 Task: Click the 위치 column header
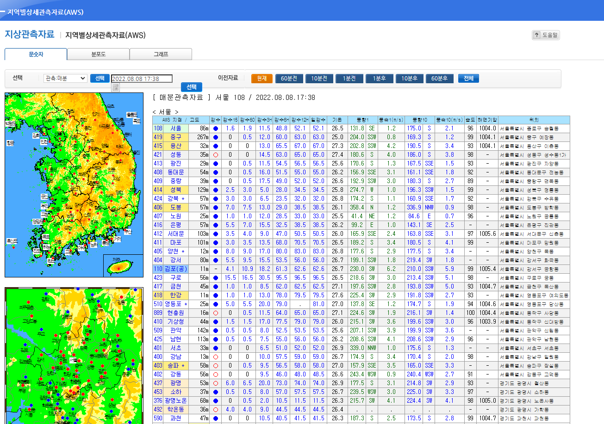534,120
